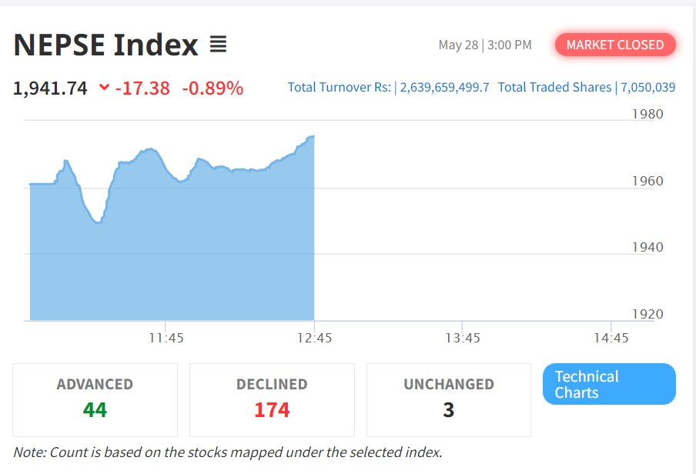696x474 pixels.
Task: Click the MARKET CLOSED status badge
Action: coord(614,45)
